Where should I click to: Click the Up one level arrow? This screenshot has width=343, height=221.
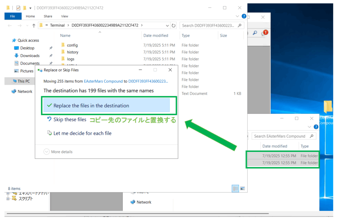[34, 25]
